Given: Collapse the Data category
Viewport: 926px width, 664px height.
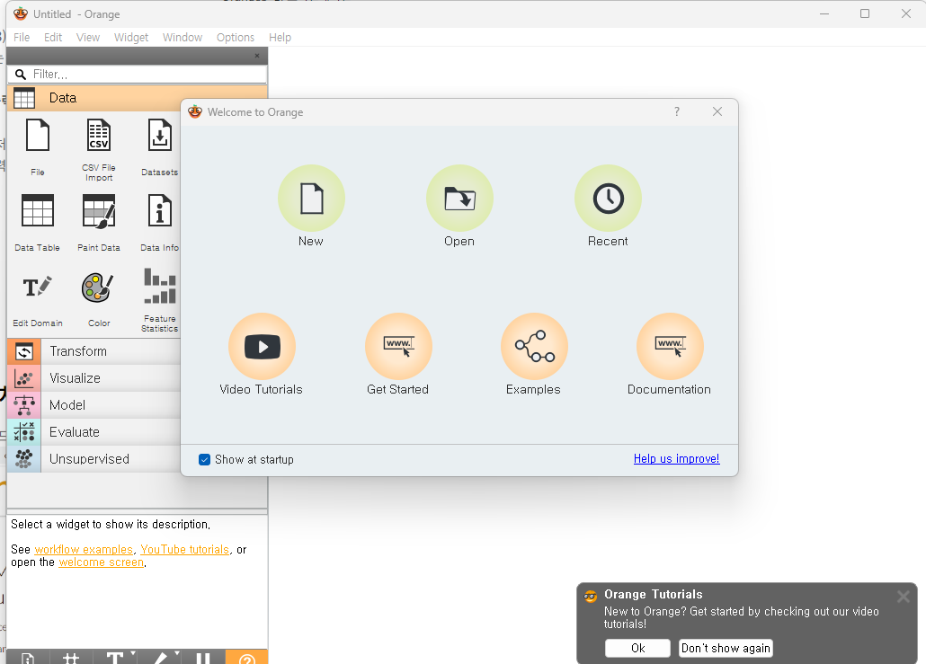Looking at the screenshot, I should [137, 98].
